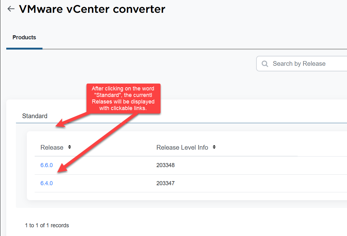Select release level value 203347
Image resolution: width=347 pixels, height=236 pixels.
pyautogui.click(x=166, y=183)
